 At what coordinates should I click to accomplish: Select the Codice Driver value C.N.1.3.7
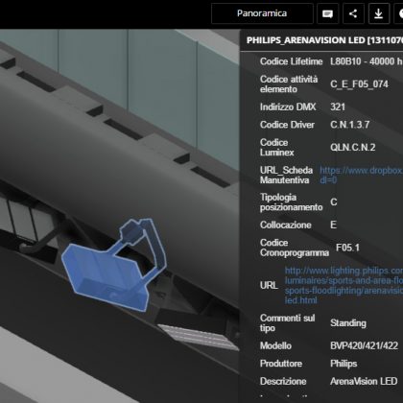pyautogui.click(x=350, y=125)
